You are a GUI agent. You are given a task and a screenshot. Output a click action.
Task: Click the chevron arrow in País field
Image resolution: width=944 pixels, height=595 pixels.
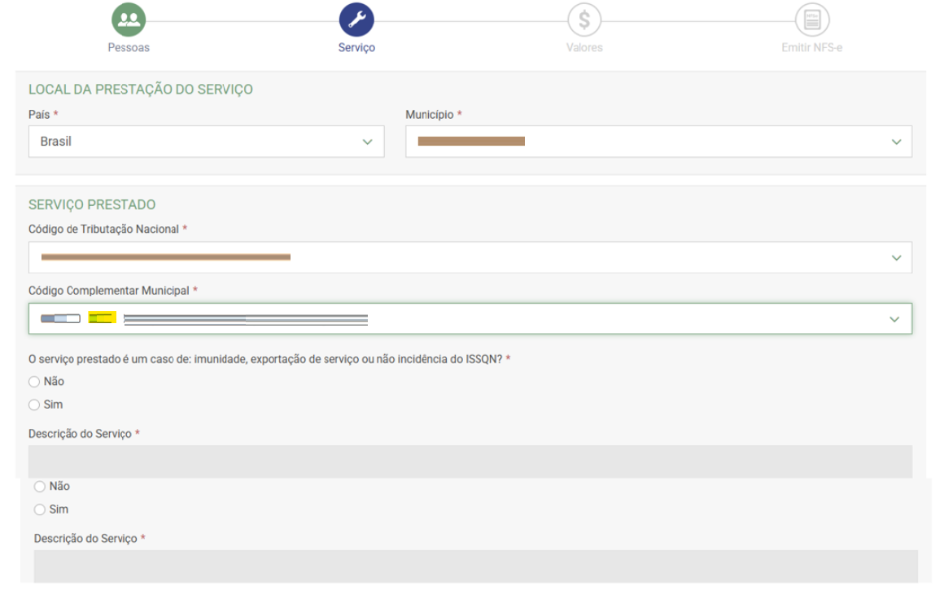[366, 142]
